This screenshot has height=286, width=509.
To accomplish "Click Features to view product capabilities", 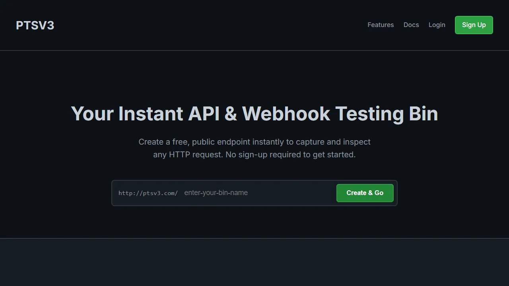I will pos(381,25).
